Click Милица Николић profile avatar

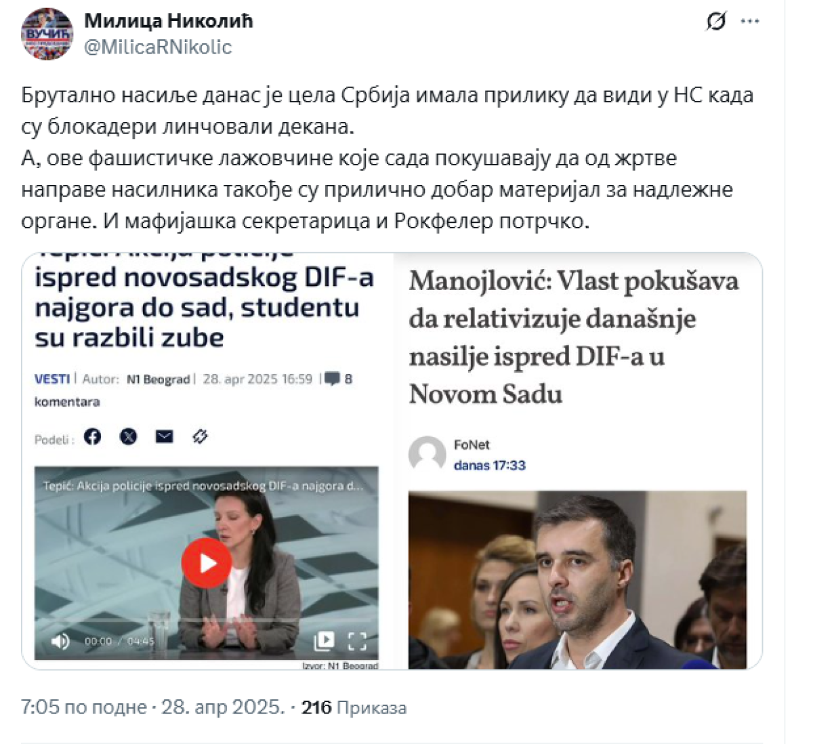pyautogui.click(x=47, y=34)
